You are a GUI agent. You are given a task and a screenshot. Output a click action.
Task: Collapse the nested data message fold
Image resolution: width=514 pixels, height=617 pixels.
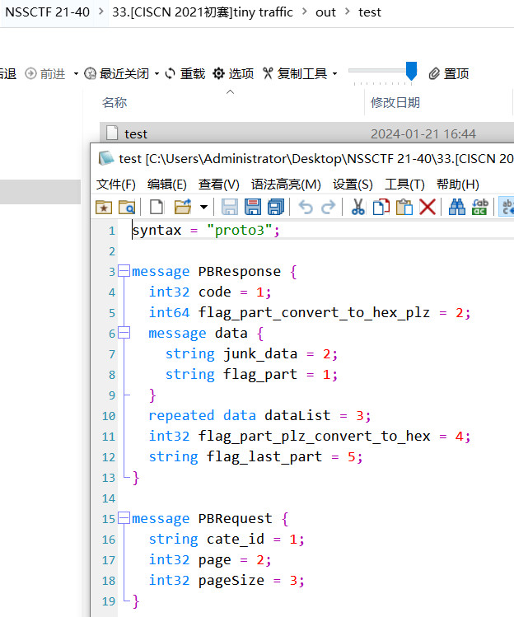124,333
